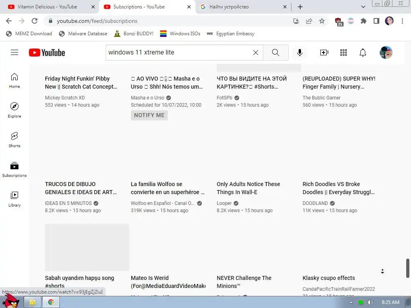Open the Egyptian Embassy bookmark
The height and width of the screenshot is (308, 411).
coord(231,34)
